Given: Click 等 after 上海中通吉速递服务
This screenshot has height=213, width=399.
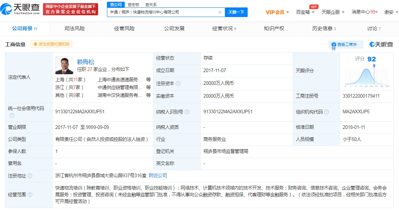Looking at the screenshot, I should point(149,80).
